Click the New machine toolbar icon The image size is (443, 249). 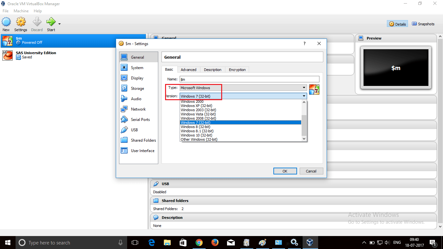(x=6, y=24)
